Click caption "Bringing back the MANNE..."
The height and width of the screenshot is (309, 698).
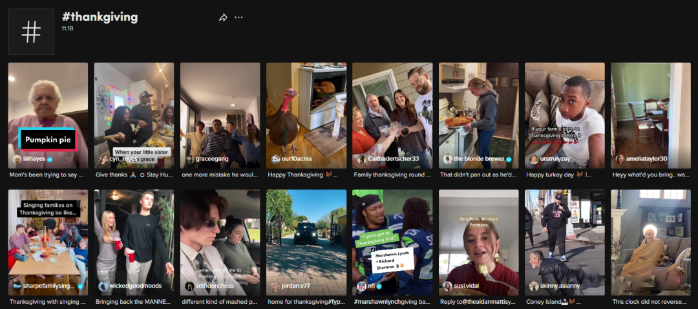click(133, 302)
